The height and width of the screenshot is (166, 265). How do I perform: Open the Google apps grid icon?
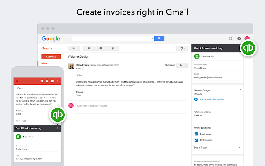231,39
